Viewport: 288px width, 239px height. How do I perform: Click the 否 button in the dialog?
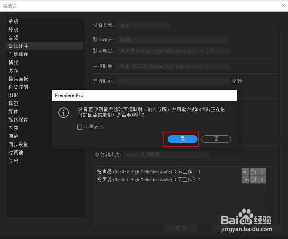216,139
